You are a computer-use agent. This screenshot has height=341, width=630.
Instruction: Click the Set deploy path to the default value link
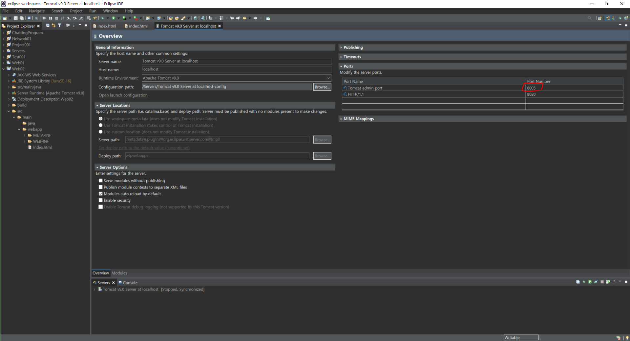(144, 148)
